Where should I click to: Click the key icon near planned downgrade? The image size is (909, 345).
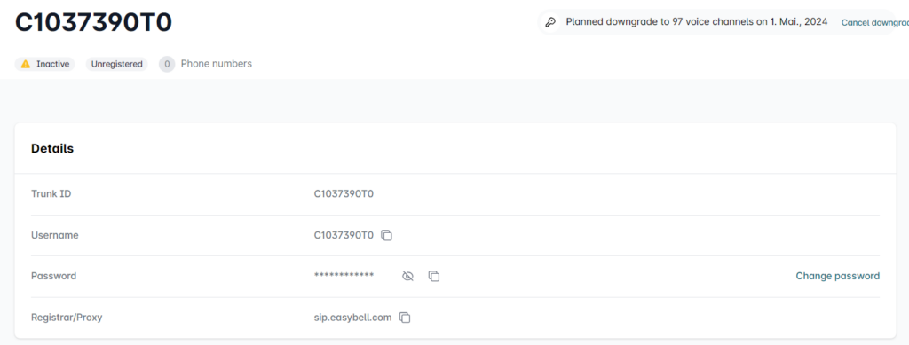(x=550, y=22)
